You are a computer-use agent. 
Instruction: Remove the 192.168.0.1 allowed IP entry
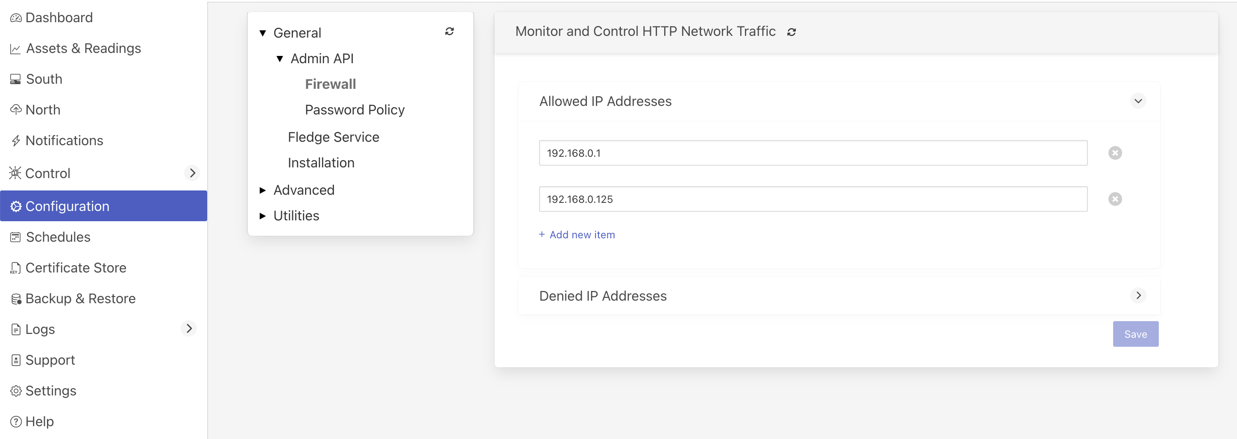tap(1115, 153)
